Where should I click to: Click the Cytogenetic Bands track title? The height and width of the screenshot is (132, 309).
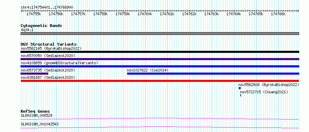point(41,26)
